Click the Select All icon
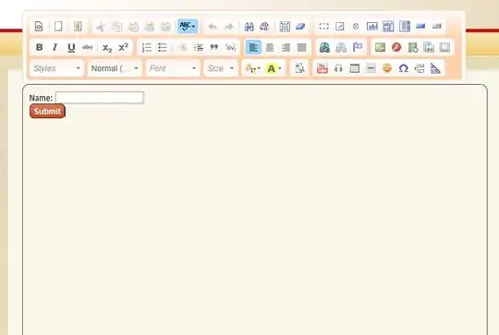The image size is (499, 335). coord(285,27)
